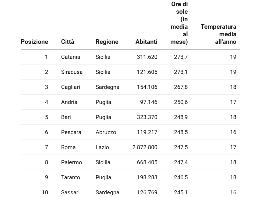Click Abruzzo in the Pescara row
Viewport: 276px width, 197px height.
click(106, 132)
